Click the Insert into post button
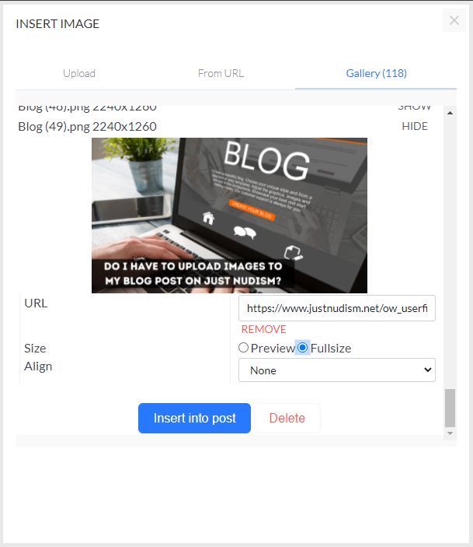This screenshot has width=473, height=547. pos(194,419)
